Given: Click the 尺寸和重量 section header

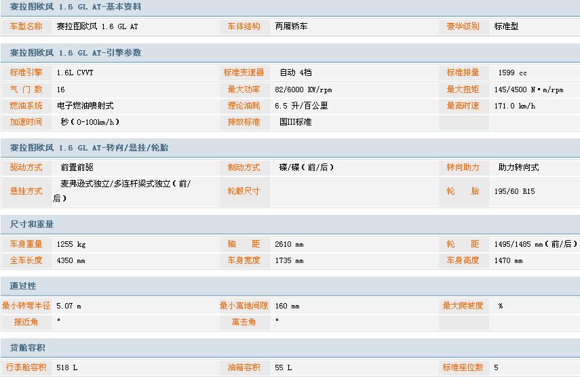Looking at the screenshot, I should click(32, 224).
